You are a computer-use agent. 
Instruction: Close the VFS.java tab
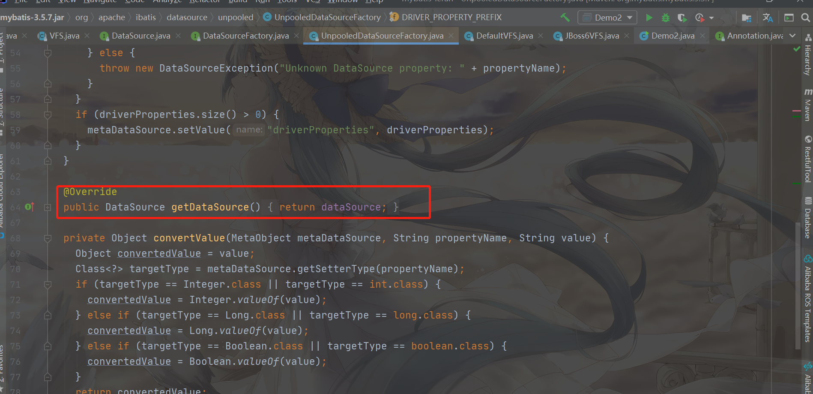coord(87,36)
